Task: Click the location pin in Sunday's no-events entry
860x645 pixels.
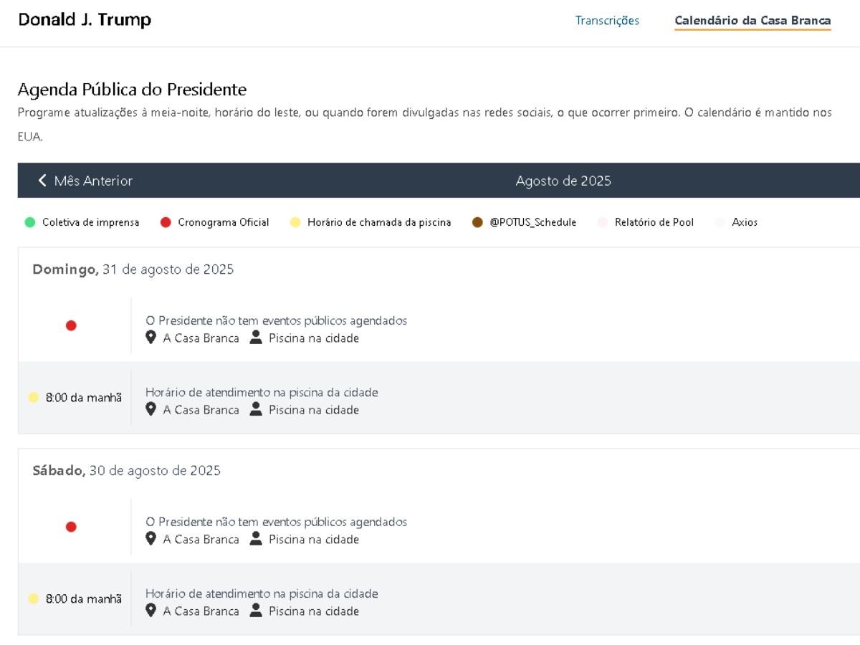Action: coord(150,338)
